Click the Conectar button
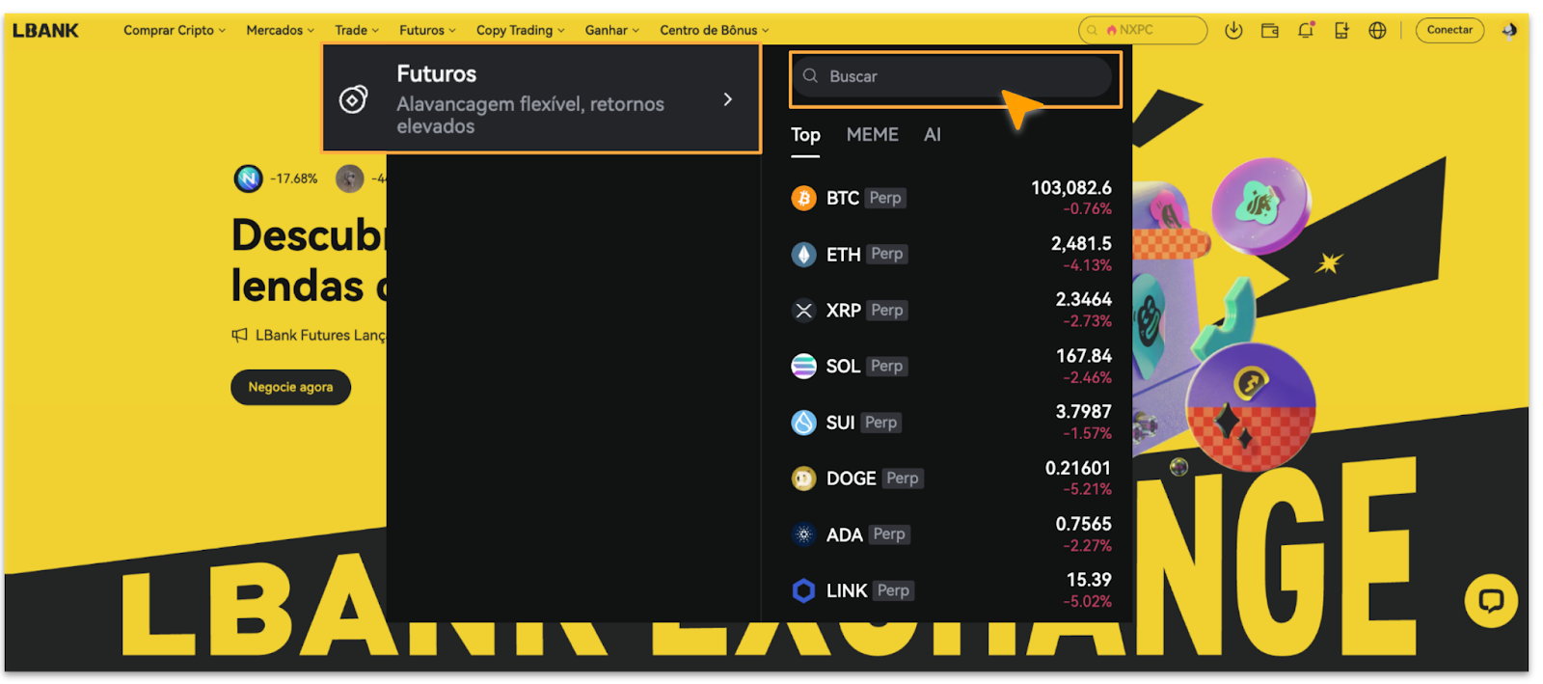Image resolution: width=1543 pixels, height=684 pixels. (1449, 30)
